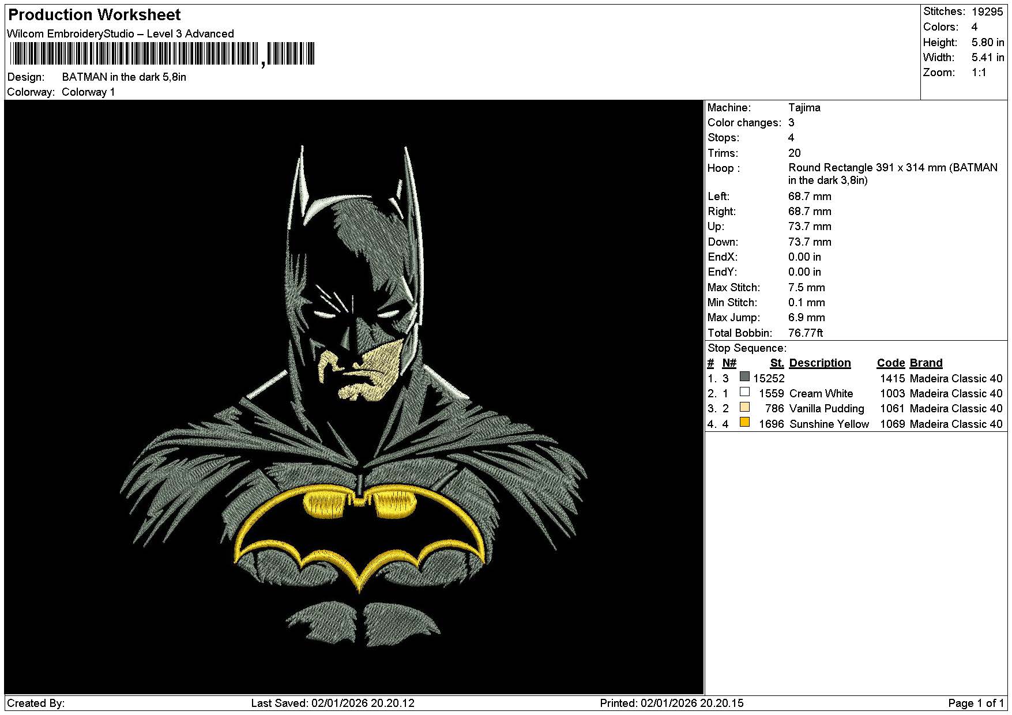Screen dimensions: 1012x715
Task: Click the "Colorway 1" value
Action: 88,92
